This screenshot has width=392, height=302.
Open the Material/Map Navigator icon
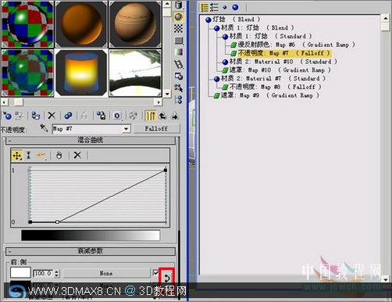(179, 99)
